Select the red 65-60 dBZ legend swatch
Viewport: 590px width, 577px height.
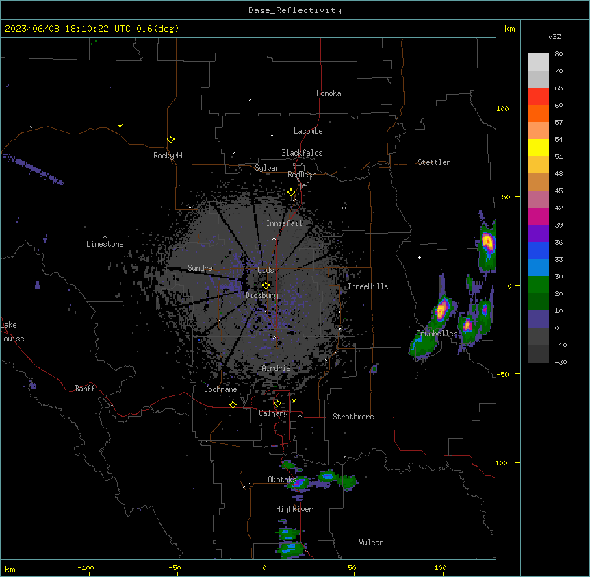point(538,97)
